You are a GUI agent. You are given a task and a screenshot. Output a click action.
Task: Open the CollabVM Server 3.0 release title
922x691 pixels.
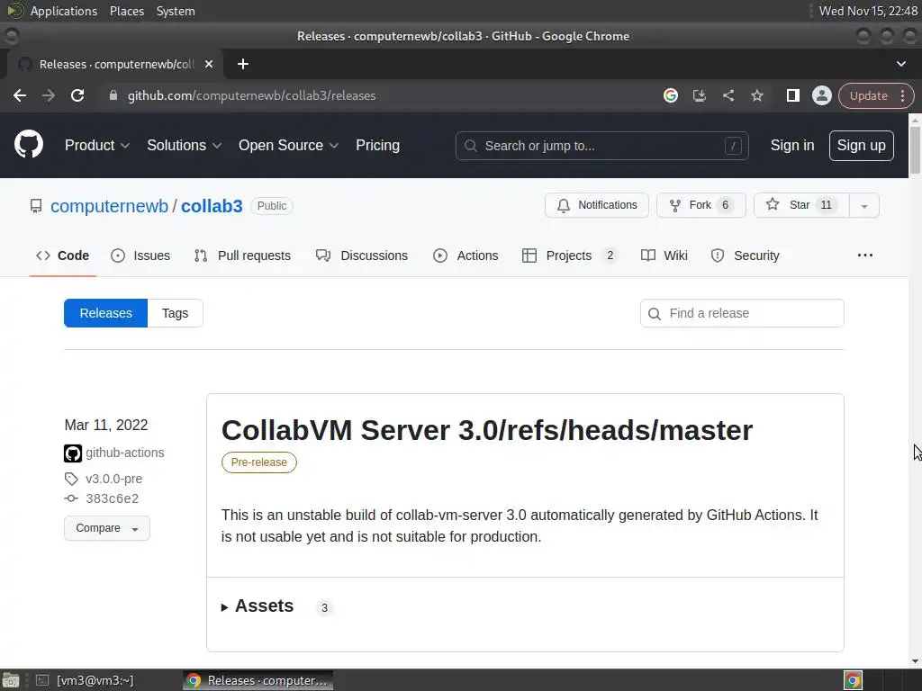pyautogui.click(x=487, y=430)
